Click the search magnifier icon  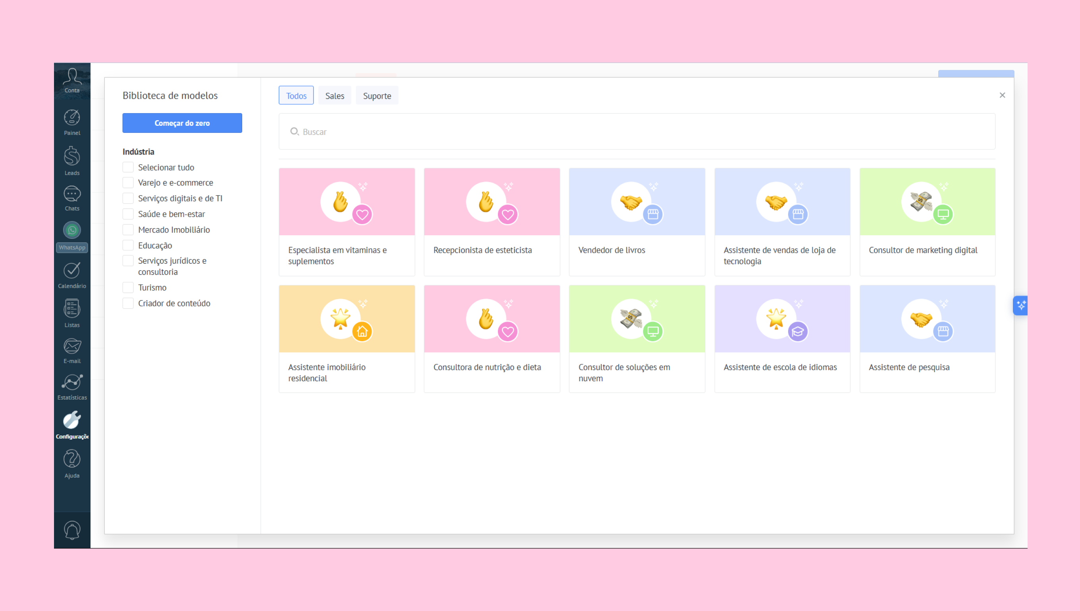point(294,132)
